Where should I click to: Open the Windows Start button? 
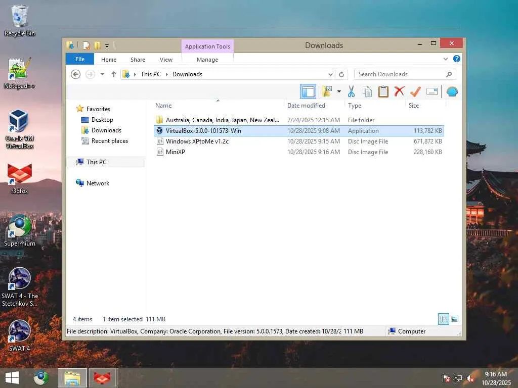(12, 378)
